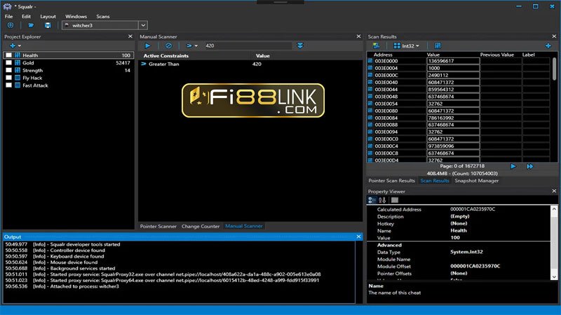Click the Greater Than constraint row icon
The height and width of the screenshot is (315, 561).
[x=144, y=64]
